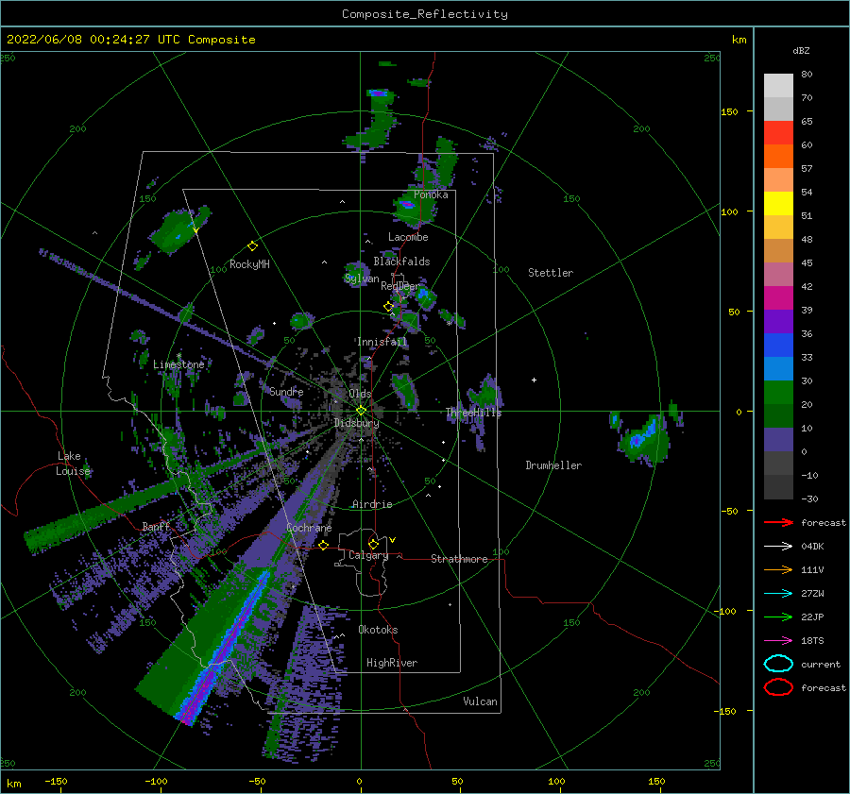Click the Innisfail label
This screenshot has height=794, width=850.
point(382,342)
